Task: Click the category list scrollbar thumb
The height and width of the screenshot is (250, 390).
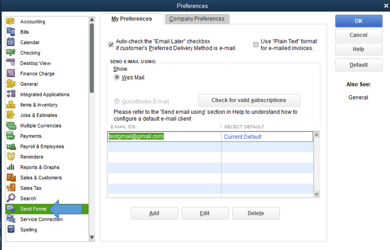Action: (92, 58)
